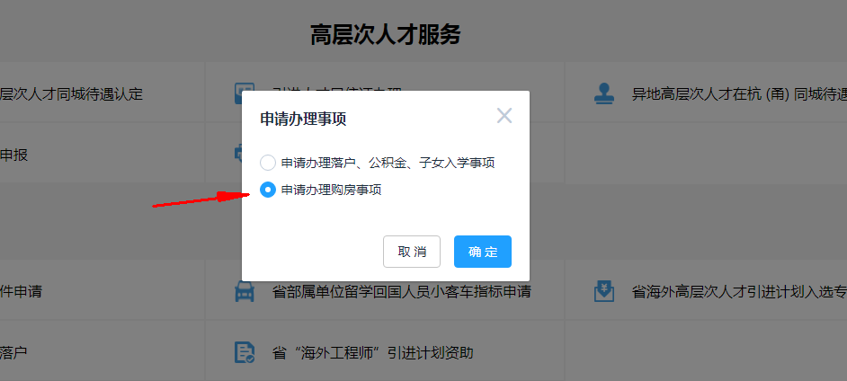The image size is (847, 381).
Task: Click the document icon for 海外工程师
Action: [x=245, y=352]
